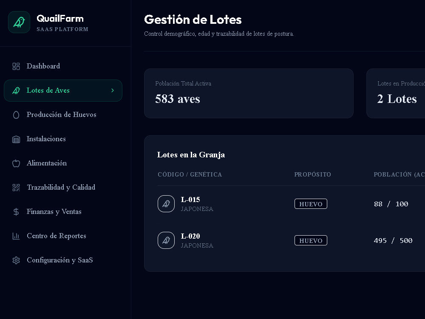Click the Dashboard grid icon in sidebar
The width and height of the screenshot is (425, 319).
pyautogui.click(x=16, y=66)
